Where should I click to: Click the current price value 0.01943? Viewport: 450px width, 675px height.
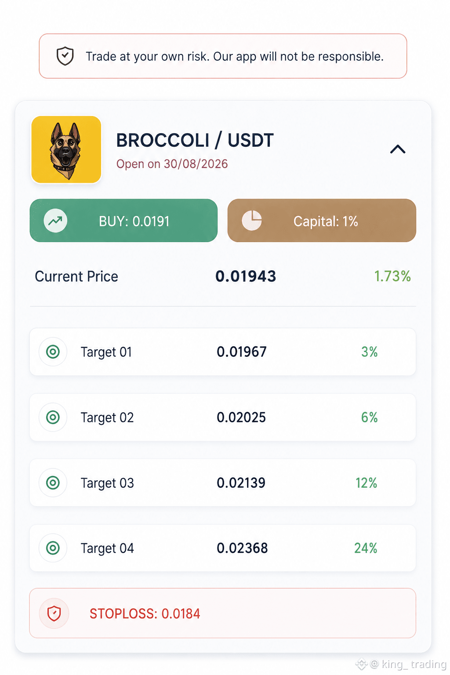[x=246, y=276]
